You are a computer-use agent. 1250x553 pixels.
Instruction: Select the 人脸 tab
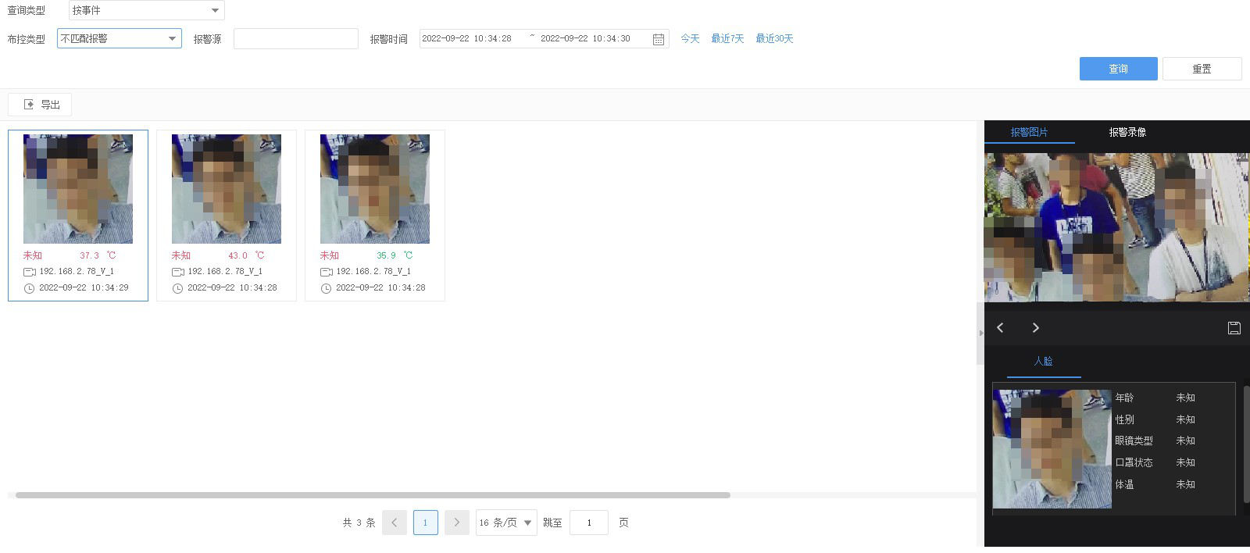1044,361
